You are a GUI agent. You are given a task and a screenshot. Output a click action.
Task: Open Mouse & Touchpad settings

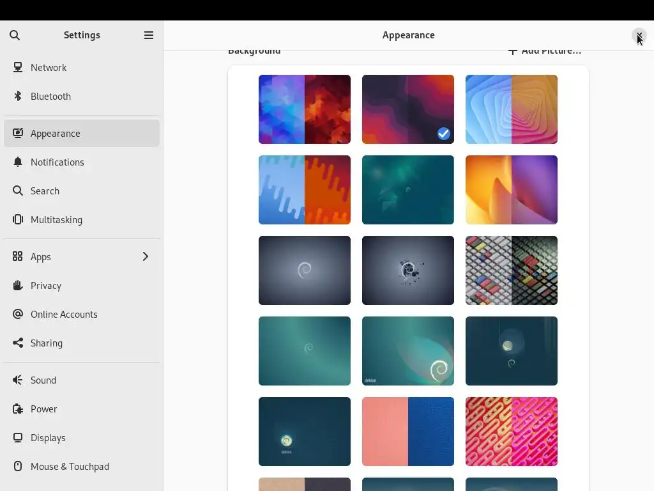point(82,466)
